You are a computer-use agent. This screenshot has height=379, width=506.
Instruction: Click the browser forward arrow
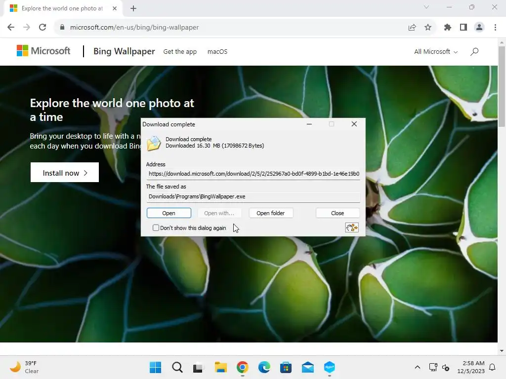pos(27,27)
